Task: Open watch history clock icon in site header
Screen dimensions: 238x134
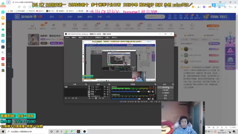Action: click(170, 16)
